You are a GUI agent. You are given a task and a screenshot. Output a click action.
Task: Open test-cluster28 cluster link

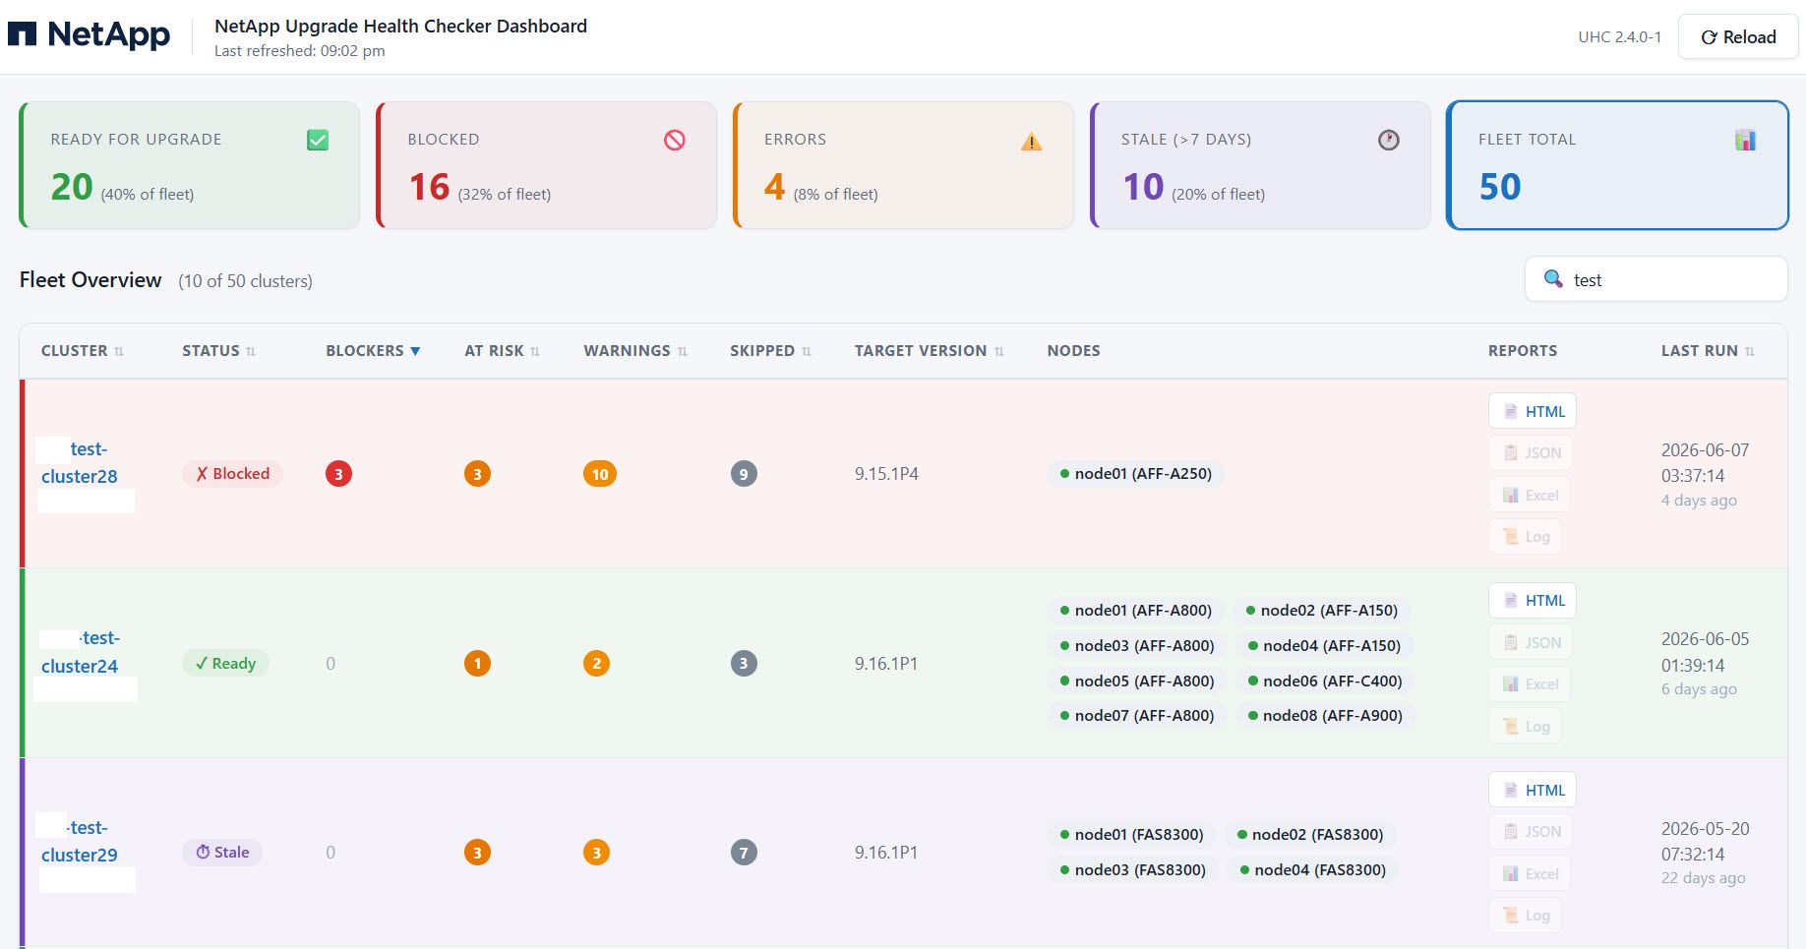tap(79, 462)
